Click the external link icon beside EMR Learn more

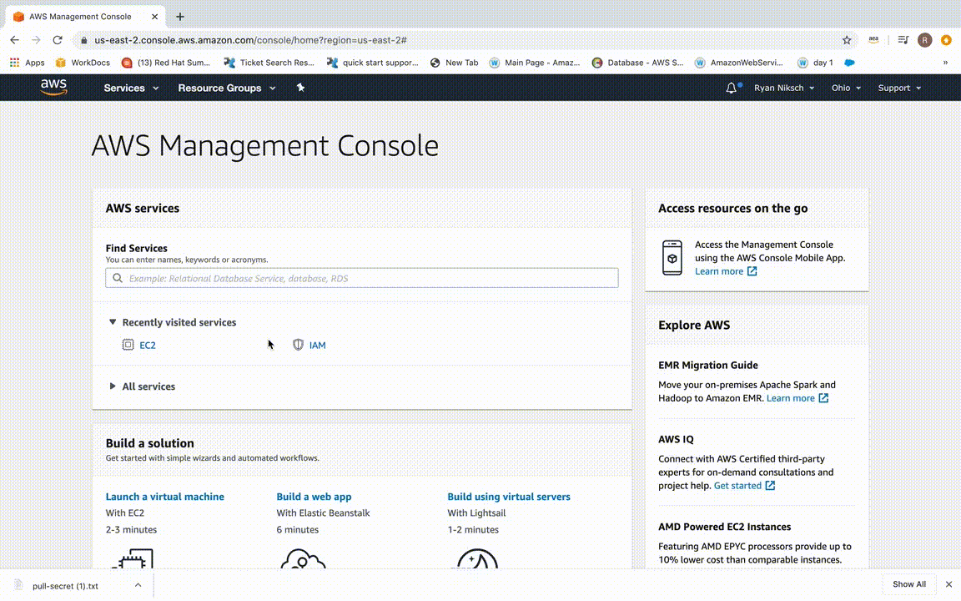pos(823,398)
